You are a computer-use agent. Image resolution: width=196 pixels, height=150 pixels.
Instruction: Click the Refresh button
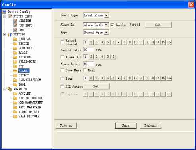coord(151,125)
